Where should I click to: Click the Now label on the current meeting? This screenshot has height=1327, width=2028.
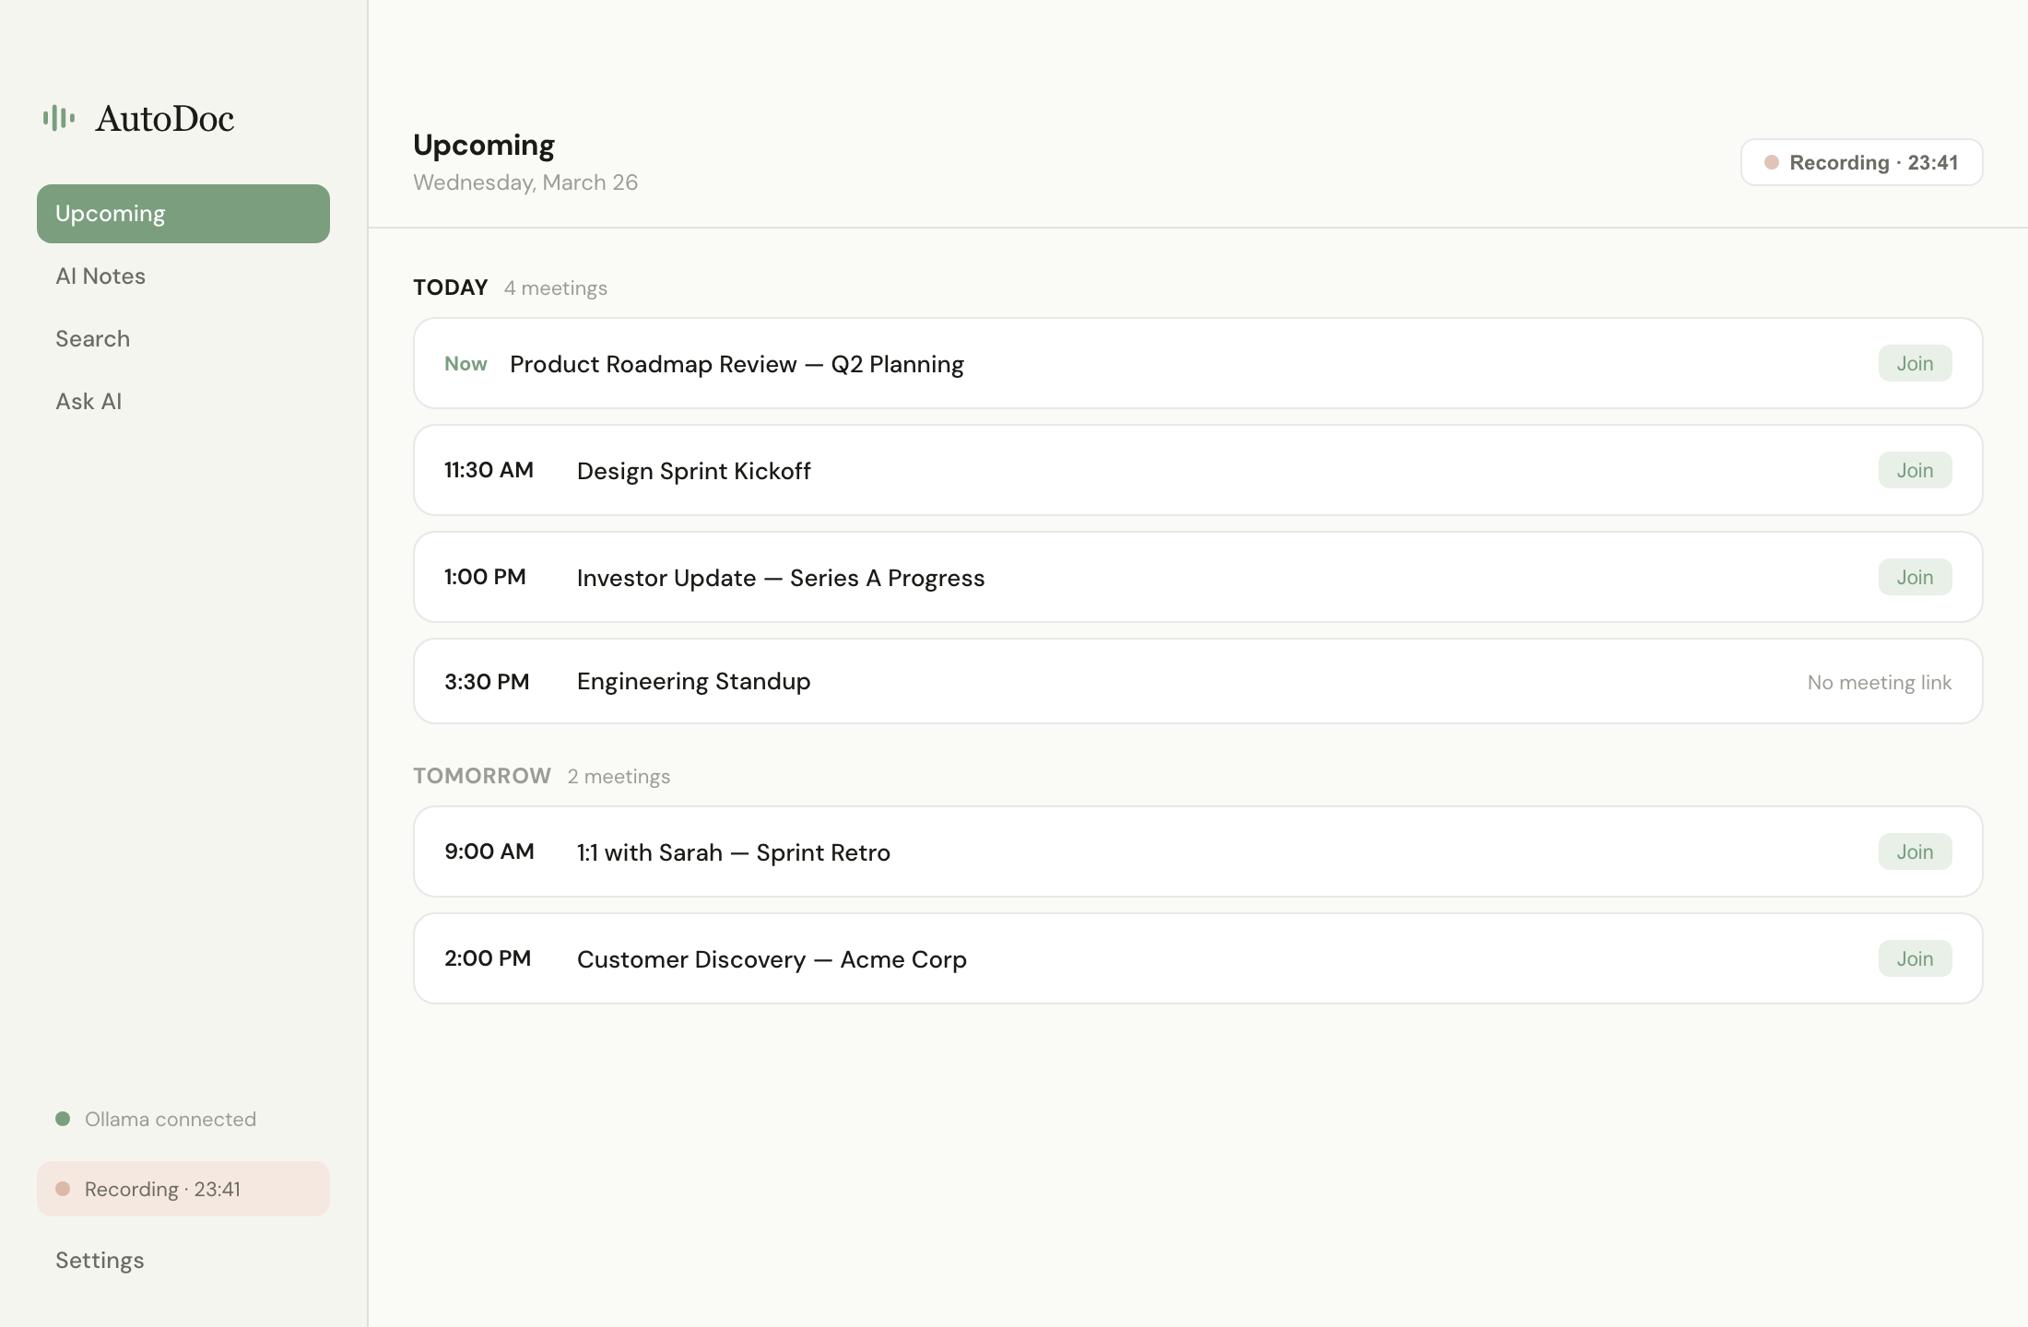tap(465, 363)
